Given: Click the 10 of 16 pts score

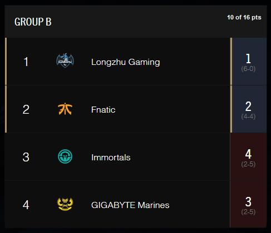Looking at the screenshot, I should pos(244,17).
